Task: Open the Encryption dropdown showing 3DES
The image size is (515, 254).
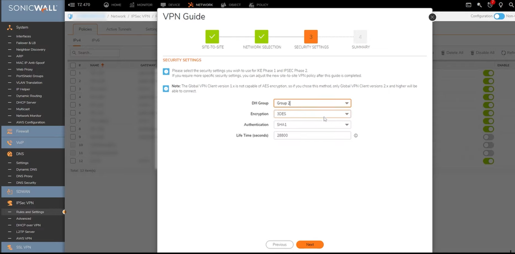Action: click(x=312, y=114)
